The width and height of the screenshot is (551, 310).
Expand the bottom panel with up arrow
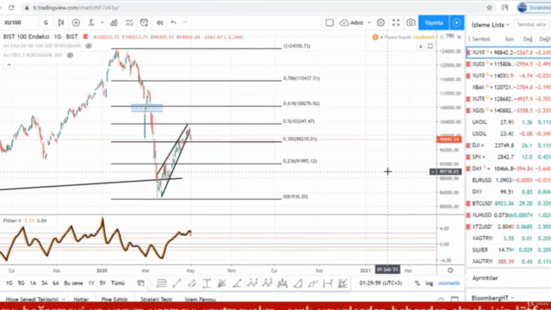pos(440,299)
